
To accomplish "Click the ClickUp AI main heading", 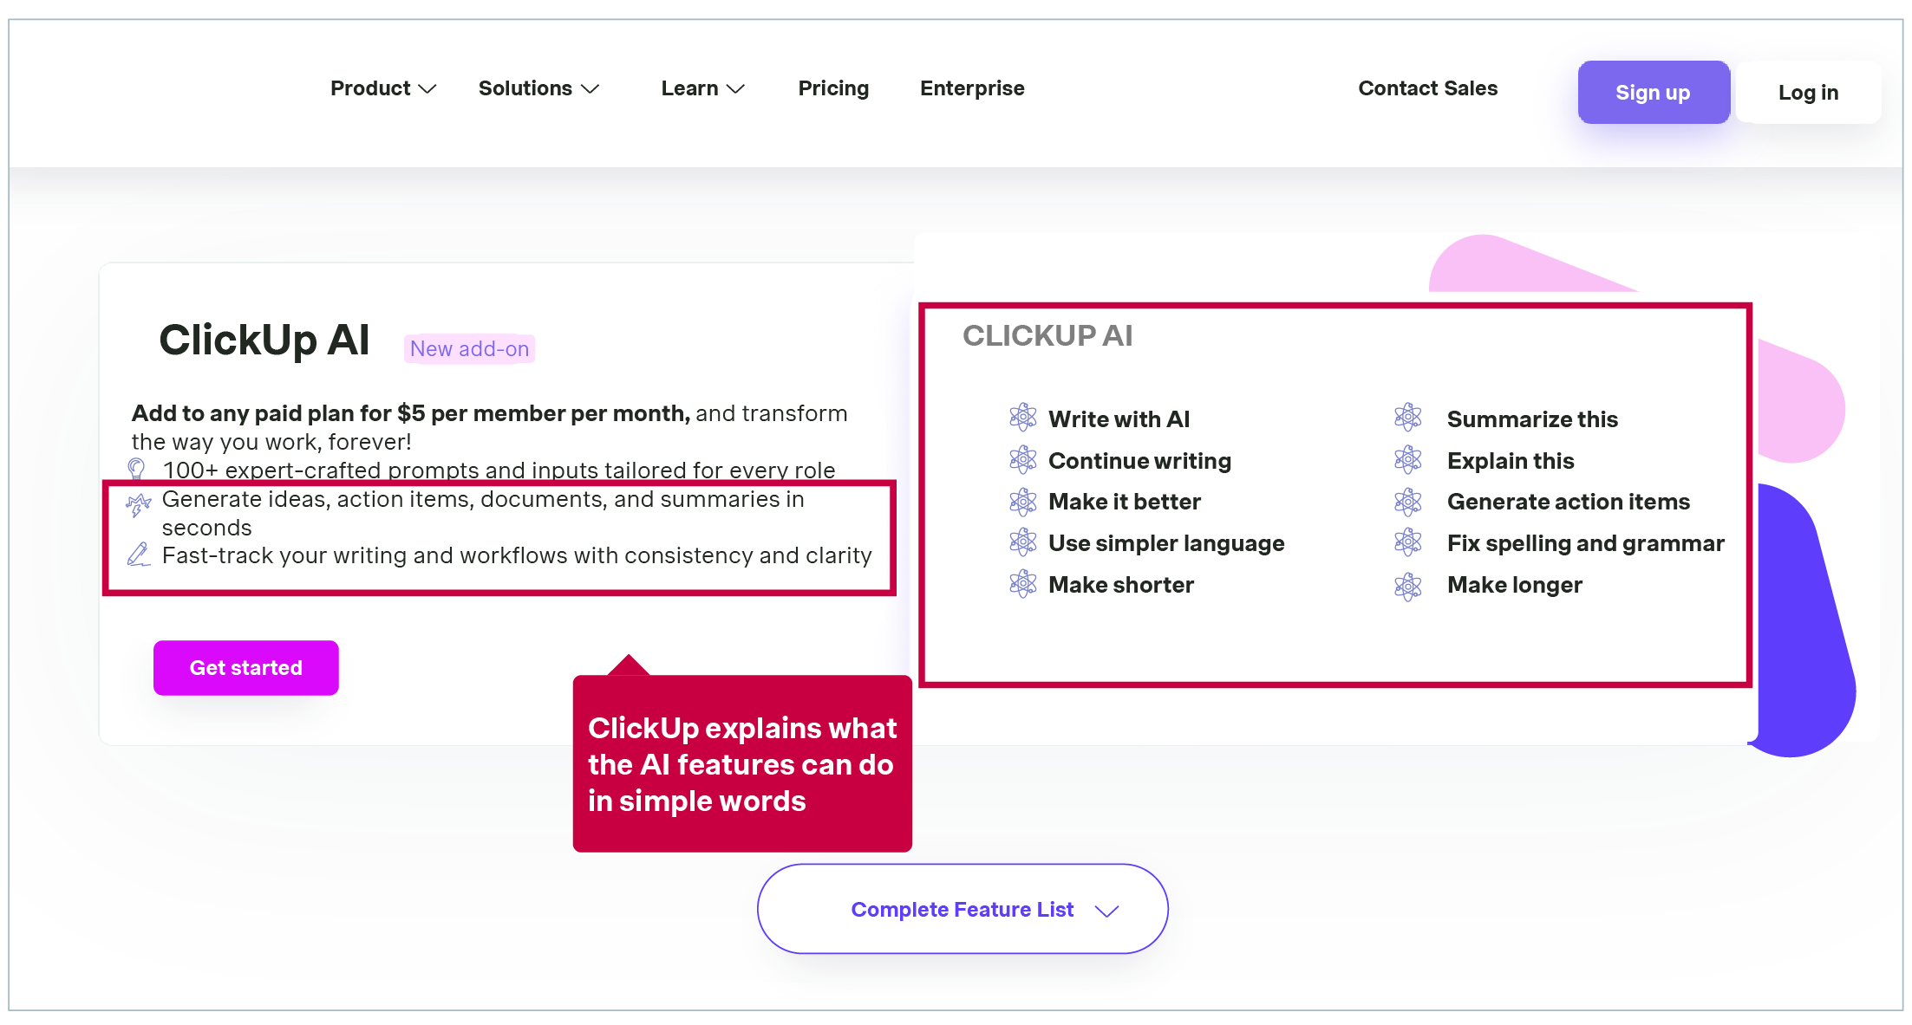I will click(x=264, y=340).
